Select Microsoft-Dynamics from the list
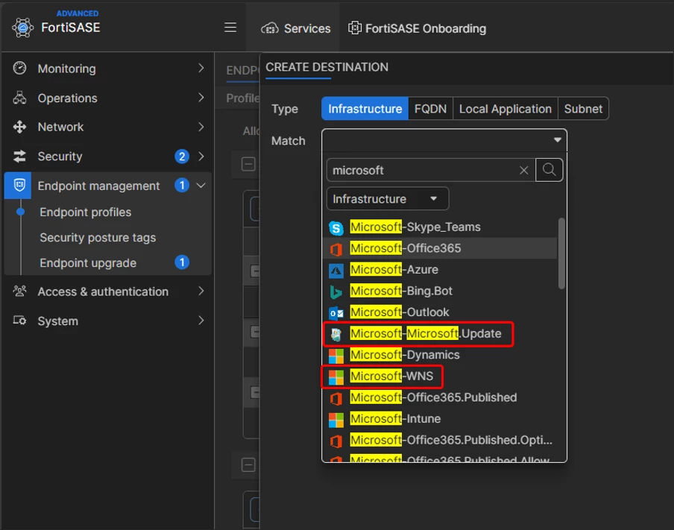Screen dimensions: 674x530 point(440,355)
